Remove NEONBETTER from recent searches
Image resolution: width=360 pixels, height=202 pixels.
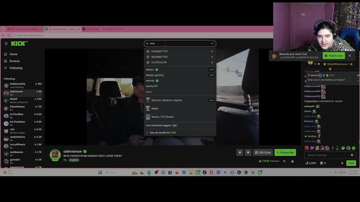click(212, 57)
